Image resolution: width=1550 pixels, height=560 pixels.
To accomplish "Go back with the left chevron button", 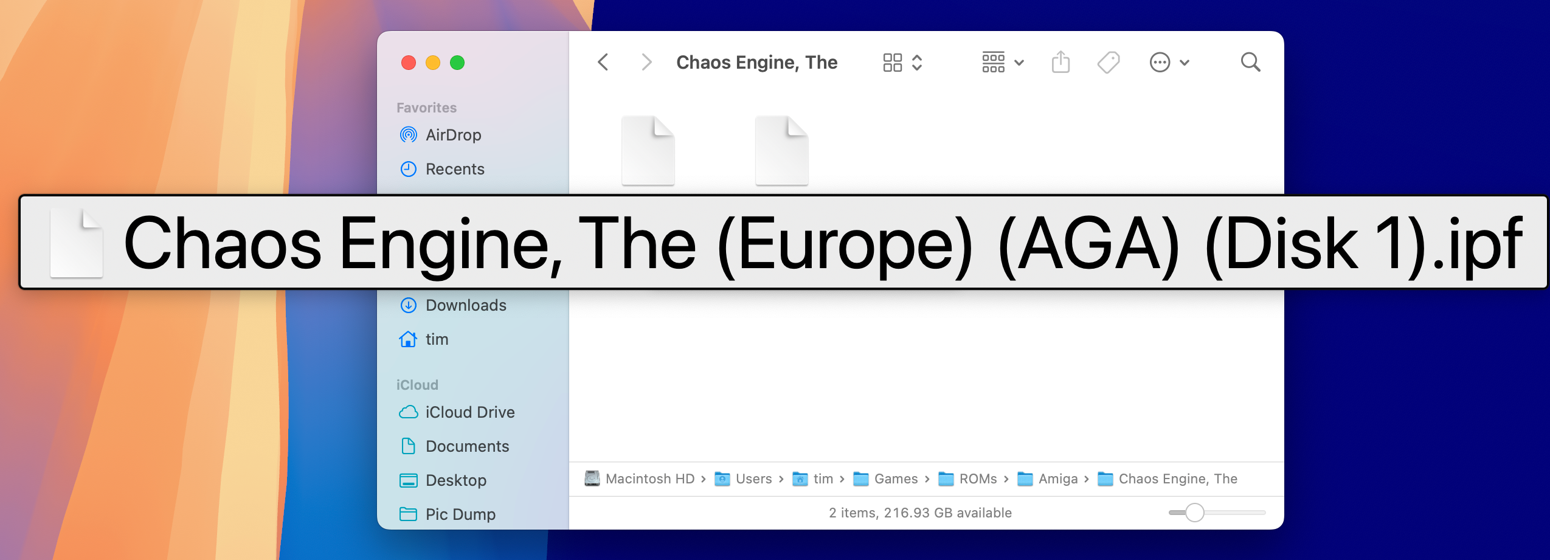I will 603,62.
